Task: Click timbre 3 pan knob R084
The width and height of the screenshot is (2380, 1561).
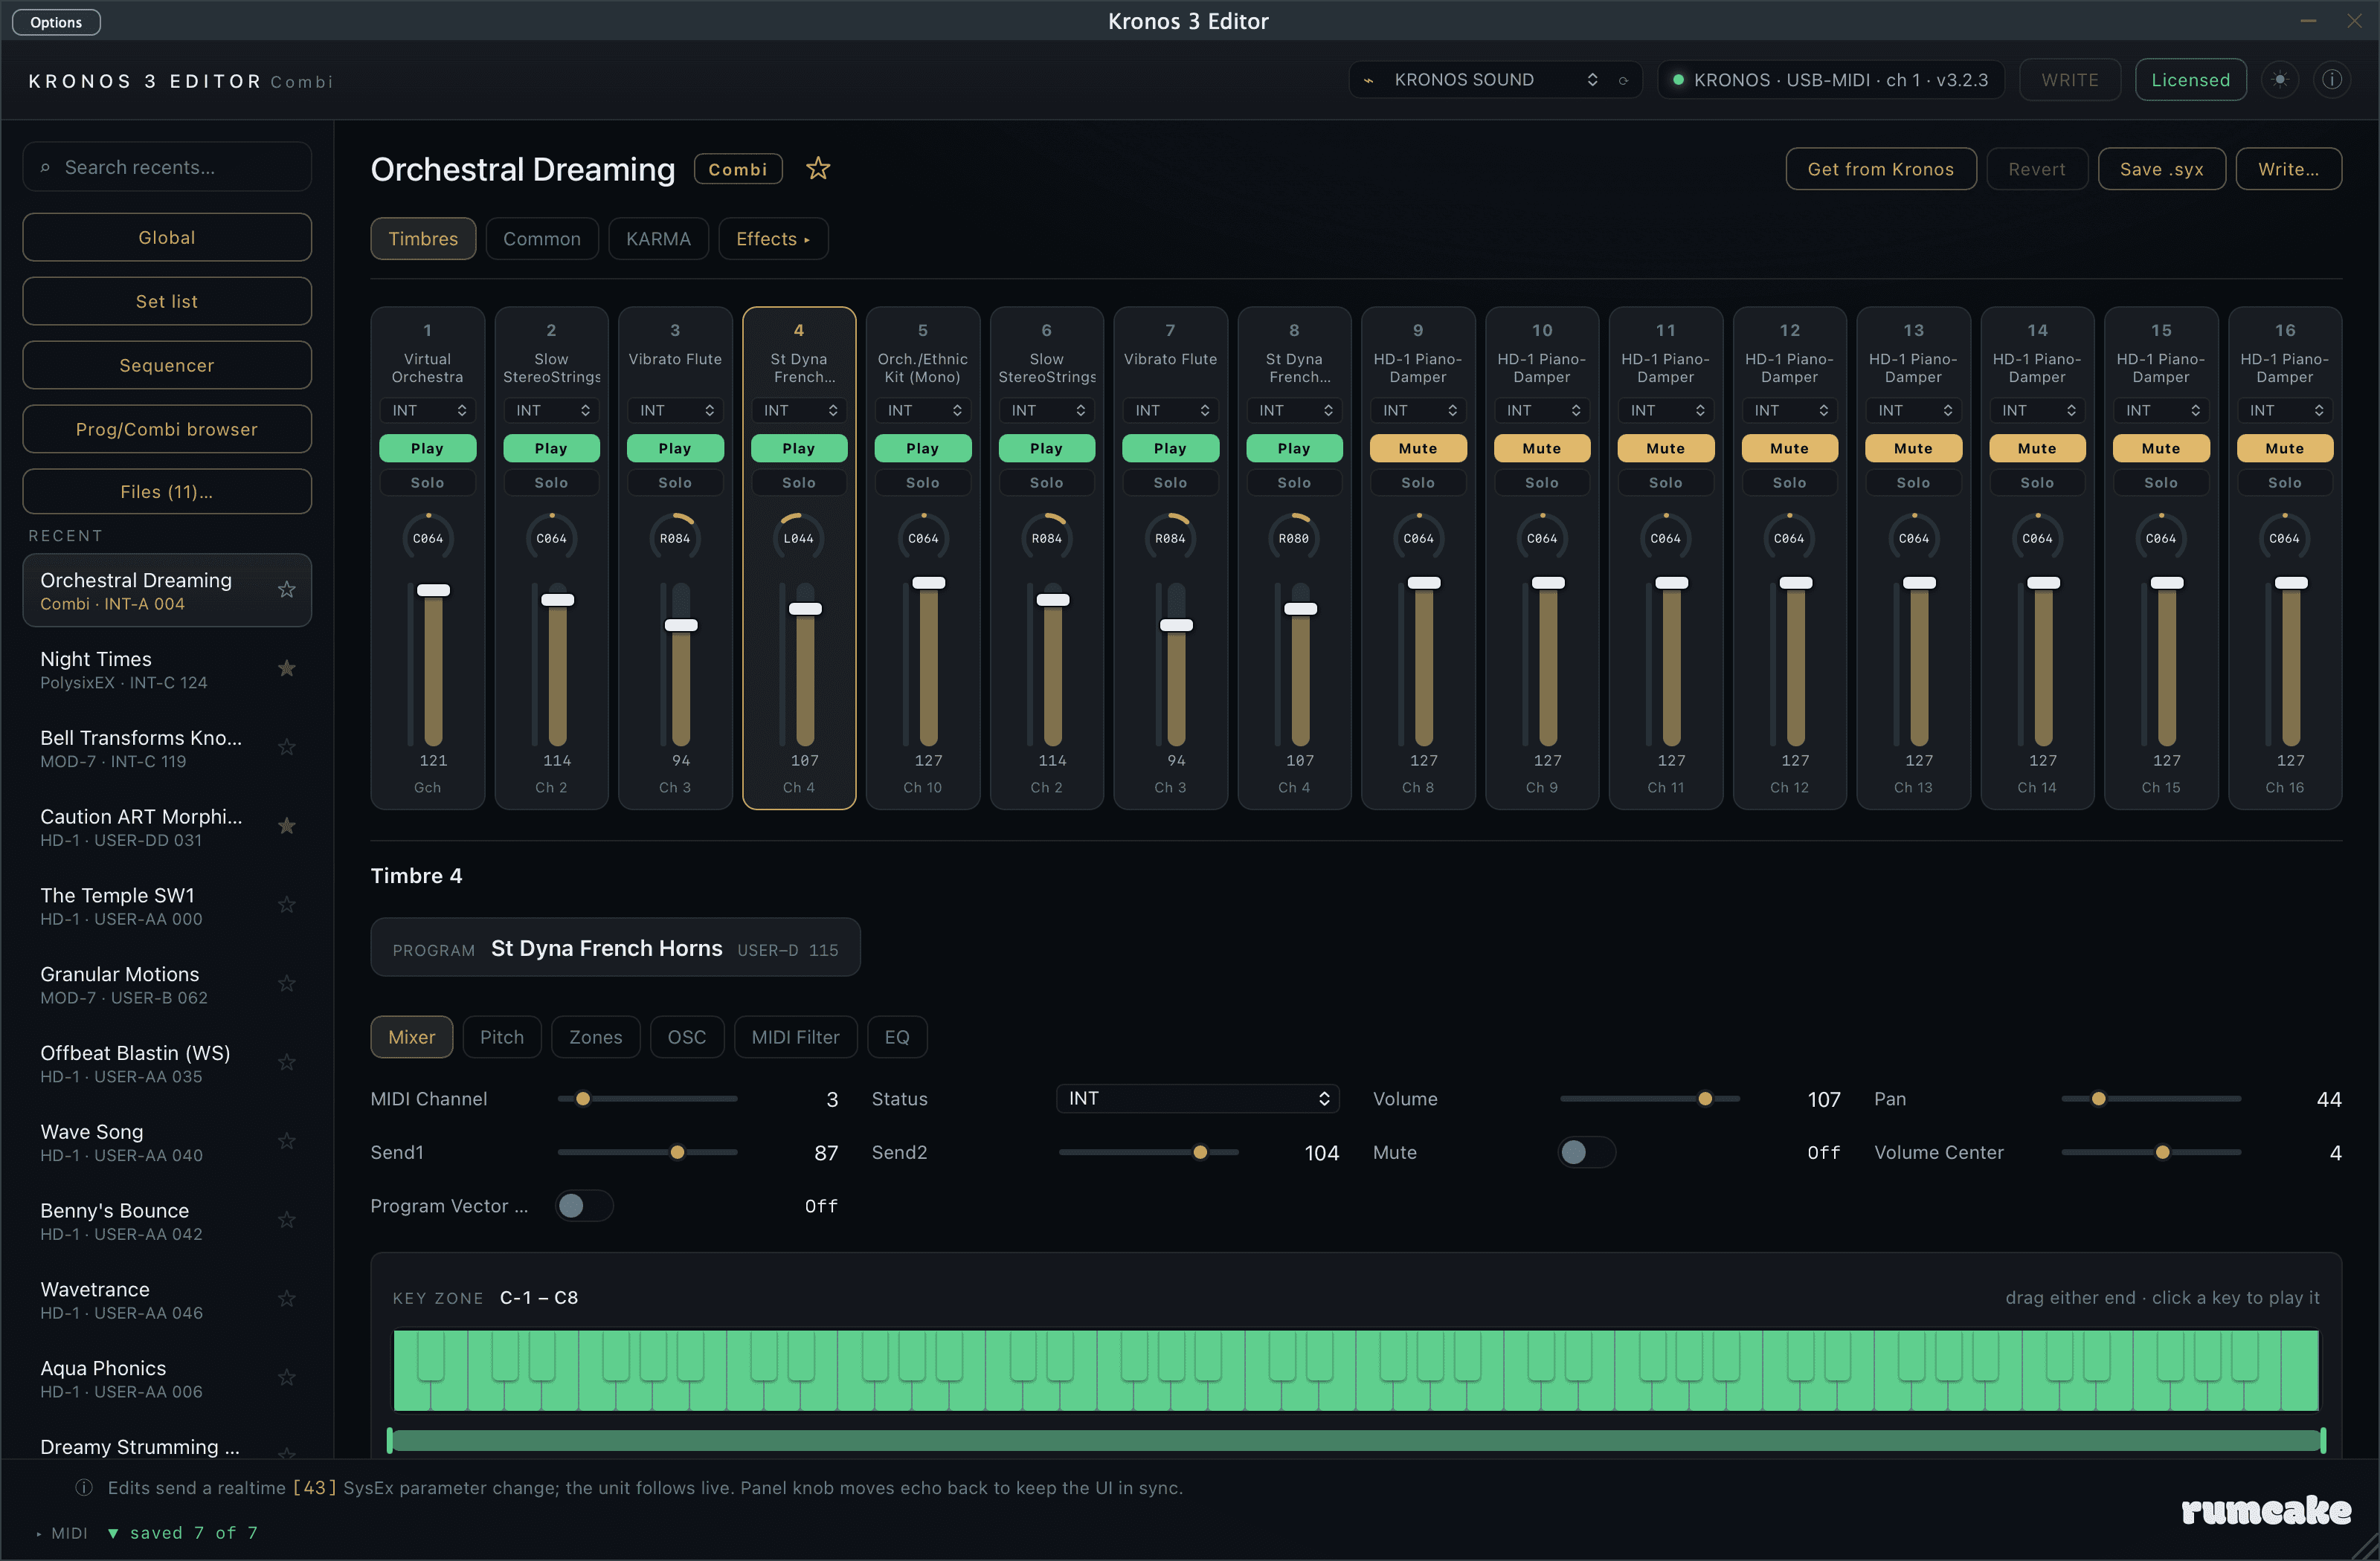Action: click(x=675, y=537)
